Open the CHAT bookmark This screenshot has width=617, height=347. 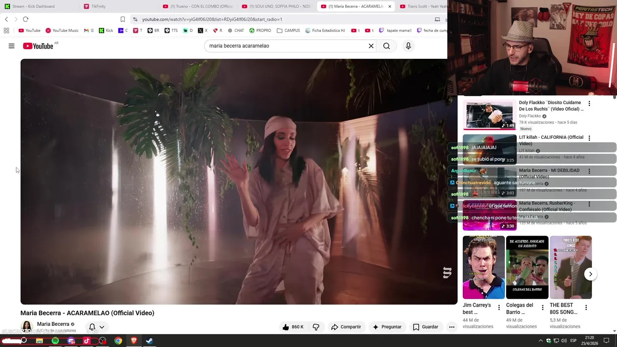click(236, 30)
